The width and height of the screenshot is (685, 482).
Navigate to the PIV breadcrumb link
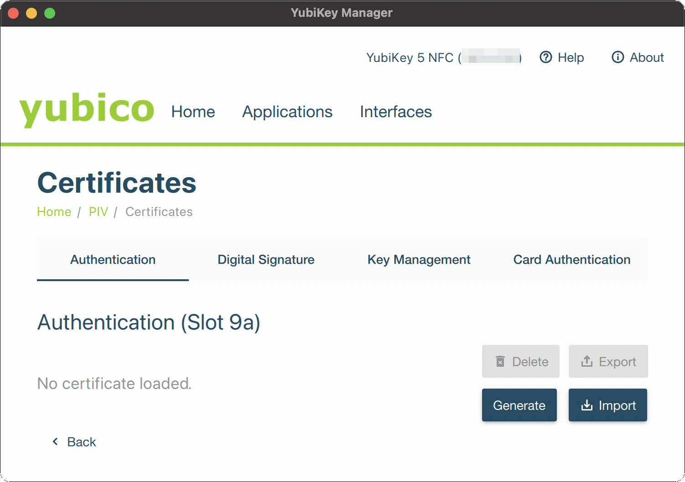(98, 212)
